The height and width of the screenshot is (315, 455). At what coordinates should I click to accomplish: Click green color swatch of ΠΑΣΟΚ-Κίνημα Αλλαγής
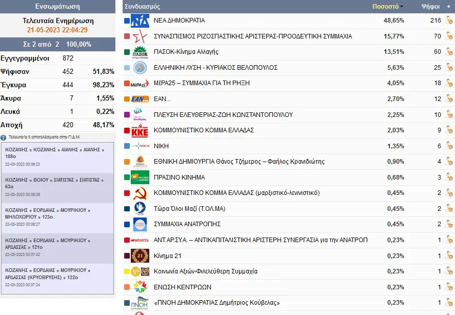127,52
